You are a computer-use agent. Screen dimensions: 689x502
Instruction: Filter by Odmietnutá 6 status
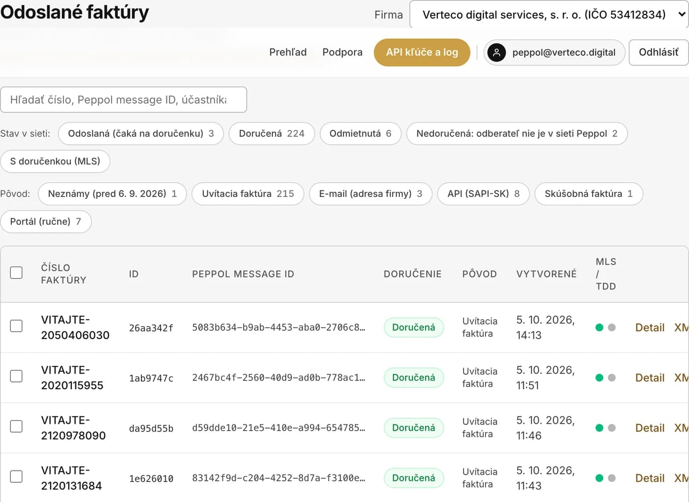click(x=360, y=133)
